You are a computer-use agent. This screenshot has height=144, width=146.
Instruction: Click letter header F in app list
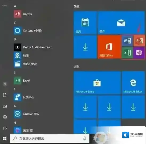coord(15,89)
